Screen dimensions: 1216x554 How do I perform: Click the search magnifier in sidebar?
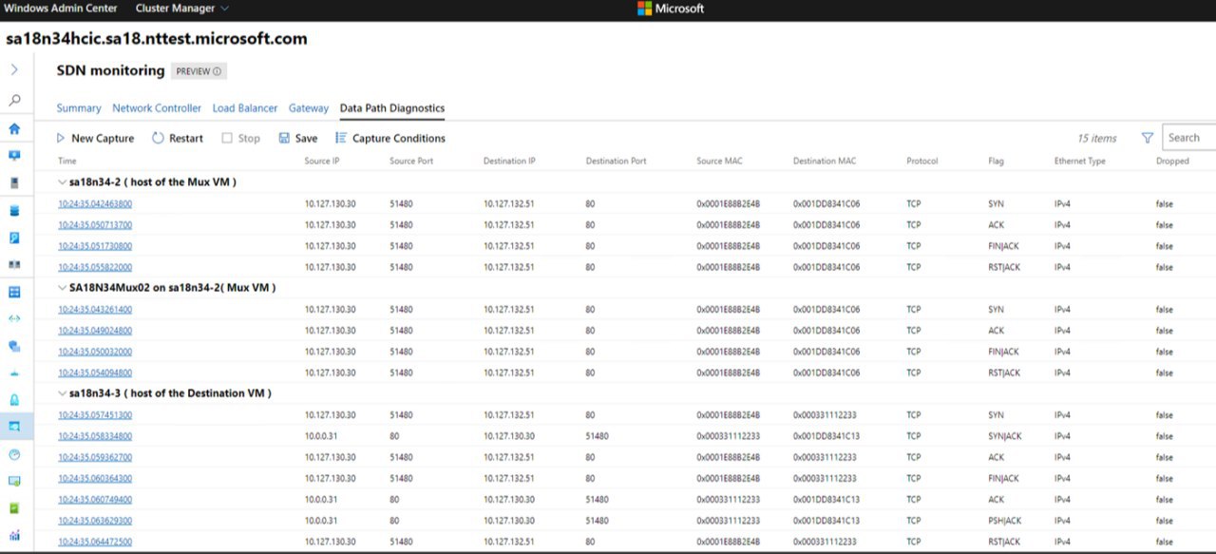[14, 100]
